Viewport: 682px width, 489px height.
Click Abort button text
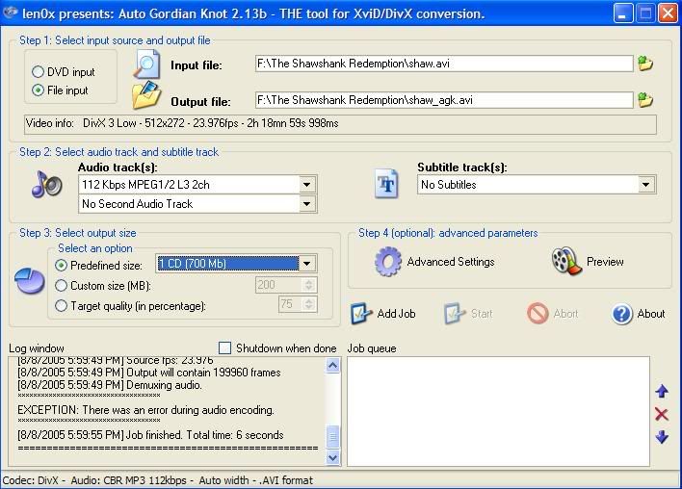(x=565, y=314)
